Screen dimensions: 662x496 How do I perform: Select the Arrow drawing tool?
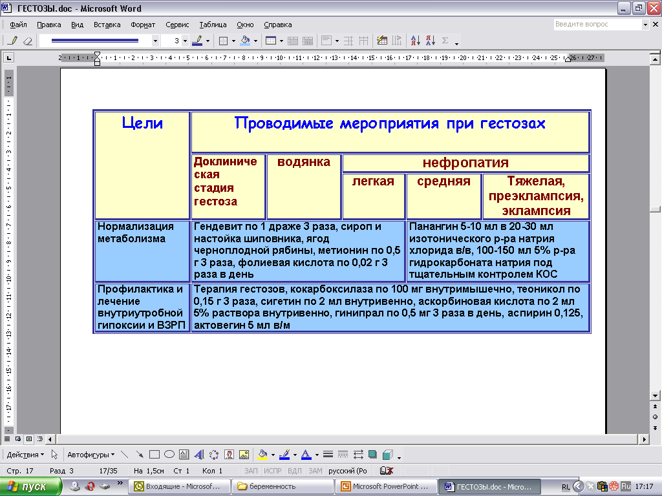pyautogui.click(x=140, y=455)
